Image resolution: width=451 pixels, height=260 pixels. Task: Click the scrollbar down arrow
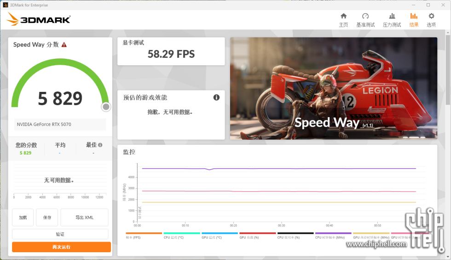[448, 257]
